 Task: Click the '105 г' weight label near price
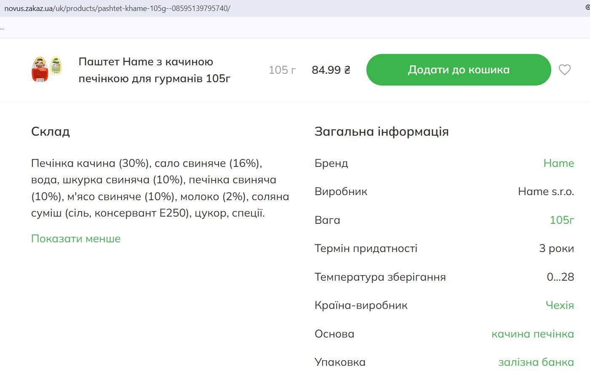(282, 70)
